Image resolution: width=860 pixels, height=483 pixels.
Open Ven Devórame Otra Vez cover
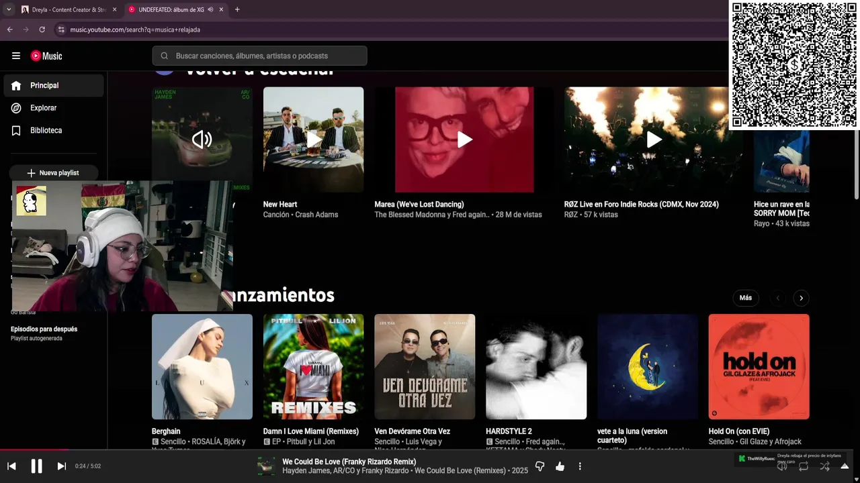tap(425, 367)
